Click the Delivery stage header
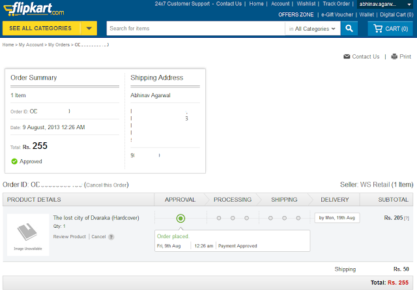 click(x=334, y=200)
